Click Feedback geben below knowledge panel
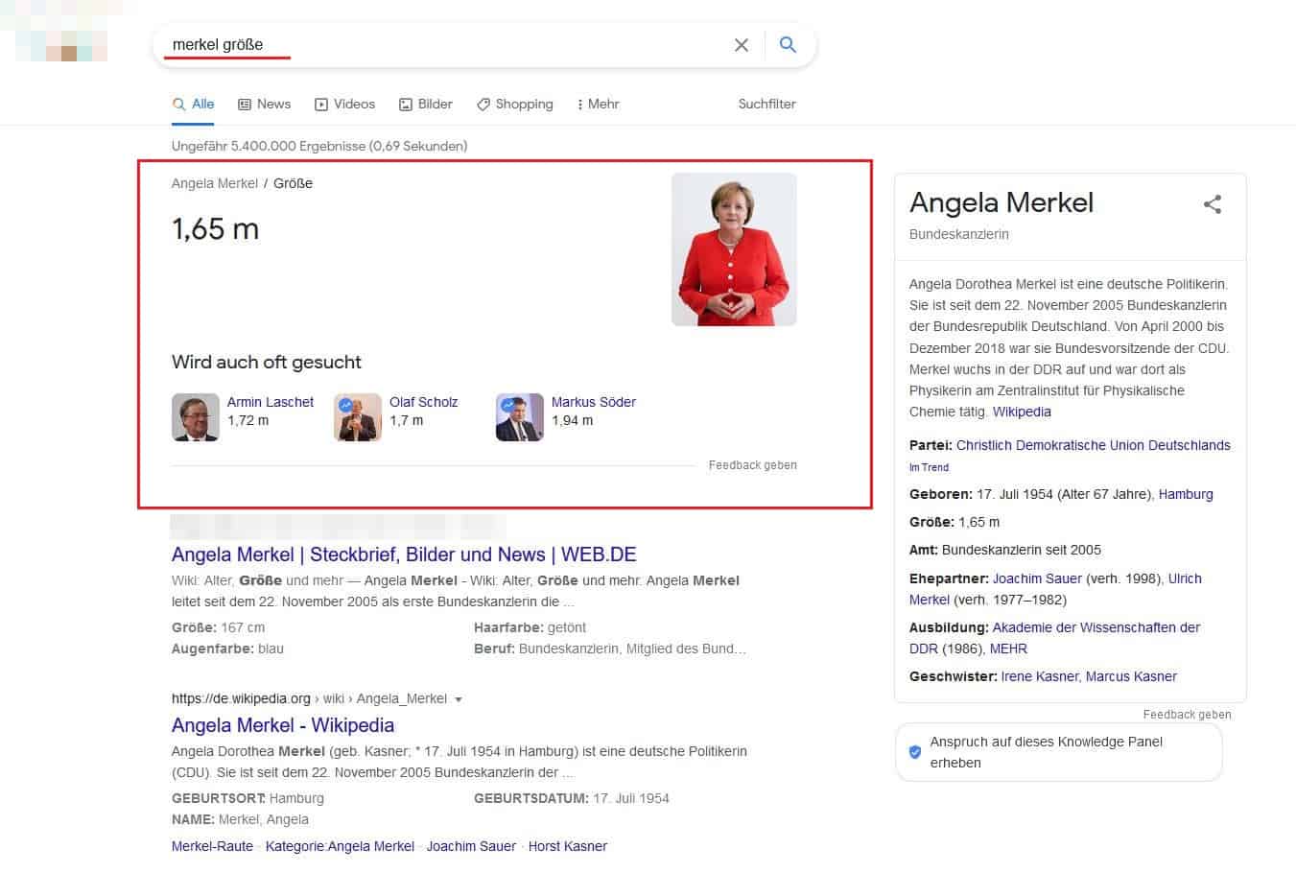 click(1187, 715)
